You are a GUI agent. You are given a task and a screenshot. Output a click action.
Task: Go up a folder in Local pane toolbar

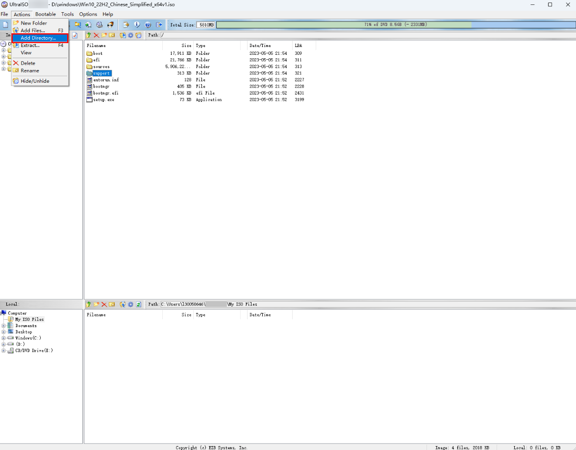(x=89, y=304)
